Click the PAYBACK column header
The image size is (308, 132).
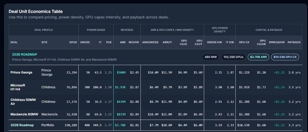pos(294,42)
